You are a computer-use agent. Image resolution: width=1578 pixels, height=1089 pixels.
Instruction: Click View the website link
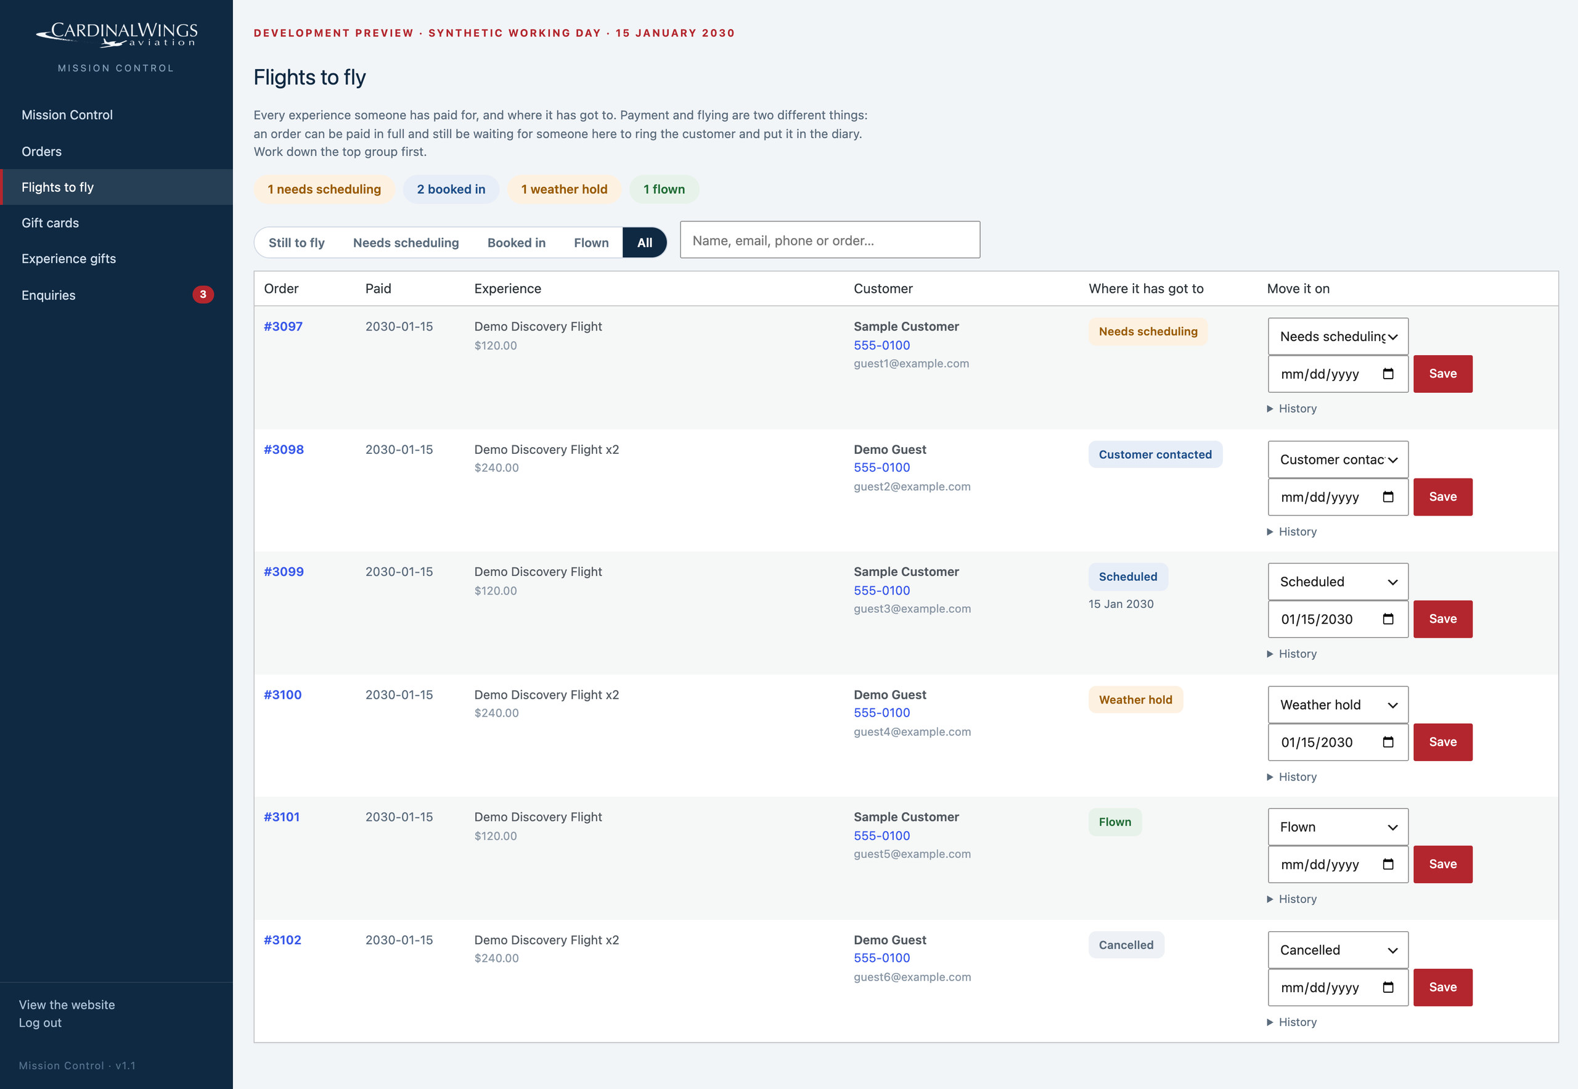(x=67, y=1005)
